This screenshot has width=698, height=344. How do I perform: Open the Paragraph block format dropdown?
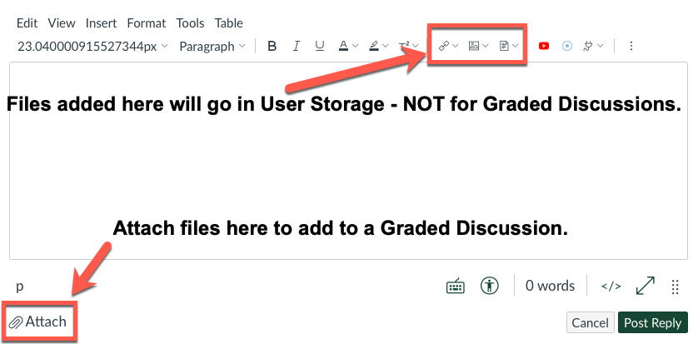[x=212, y=47]
